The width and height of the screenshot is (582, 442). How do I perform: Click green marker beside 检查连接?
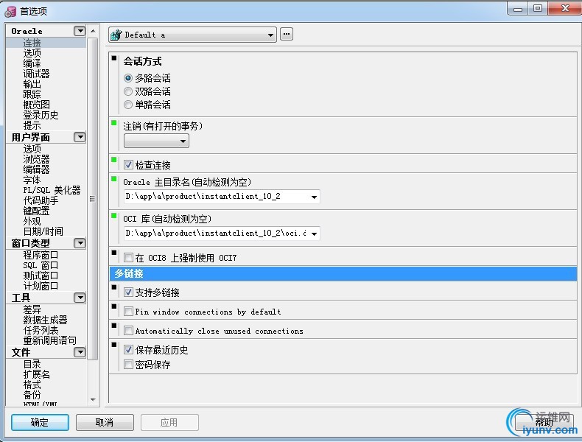[x=114, y=160]
